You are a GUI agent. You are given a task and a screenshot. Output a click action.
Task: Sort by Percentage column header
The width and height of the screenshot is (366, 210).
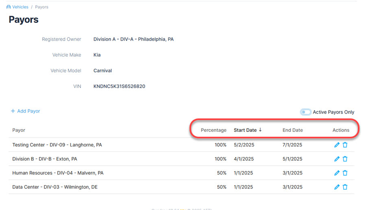pyautogui.click(x=213, y=130)
